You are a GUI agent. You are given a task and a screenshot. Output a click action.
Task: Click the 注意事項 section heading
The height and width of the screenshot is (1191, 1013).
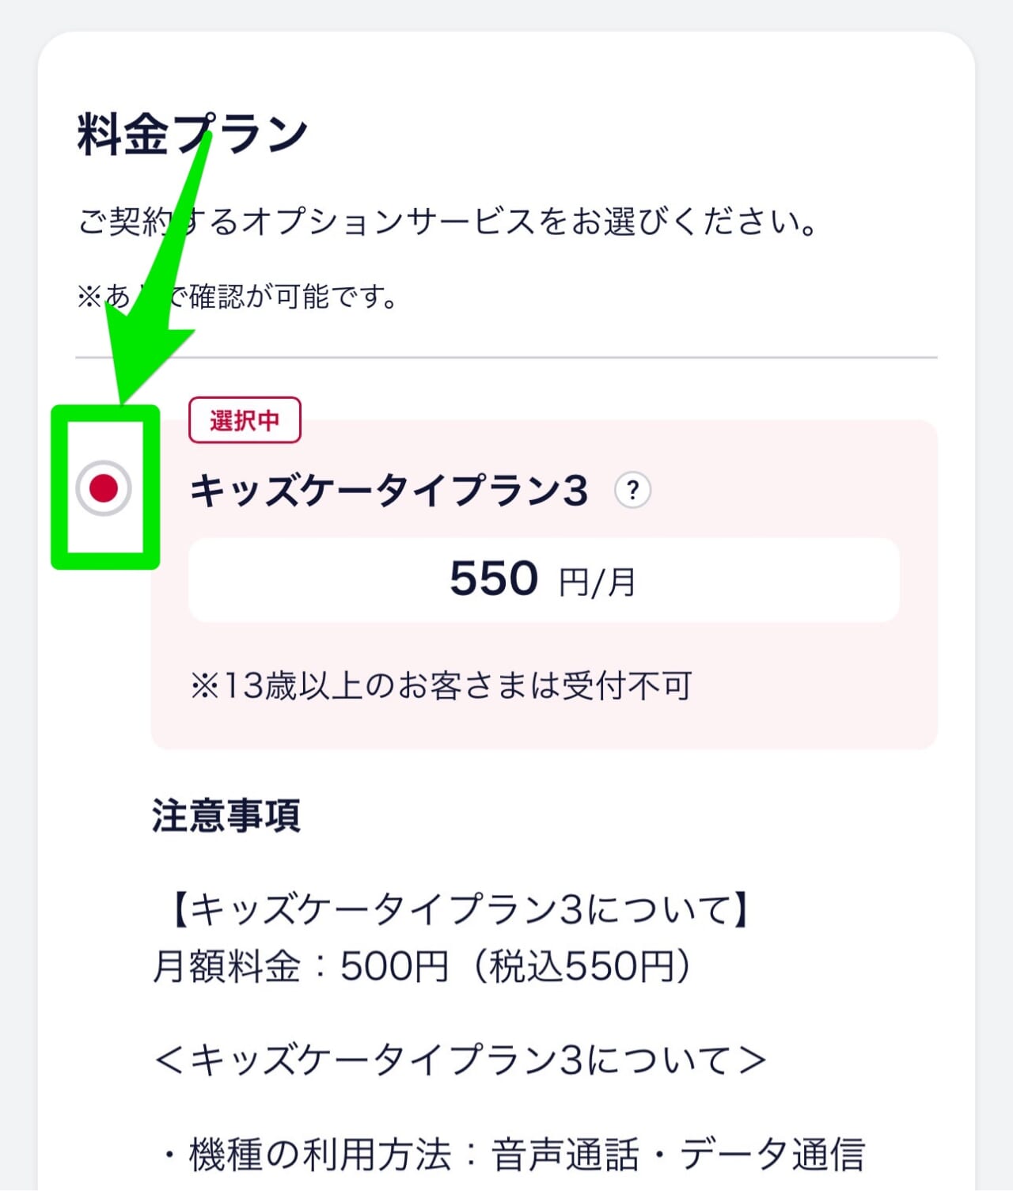(x=226, y=815)
